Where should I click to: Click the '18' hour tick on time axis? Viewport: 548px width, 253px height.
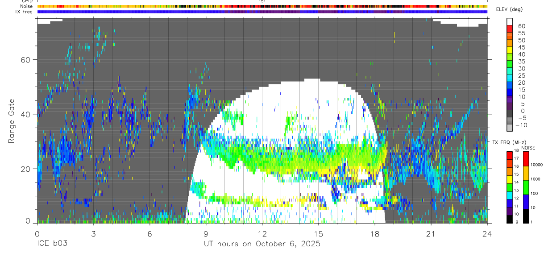tap(375, 233)
